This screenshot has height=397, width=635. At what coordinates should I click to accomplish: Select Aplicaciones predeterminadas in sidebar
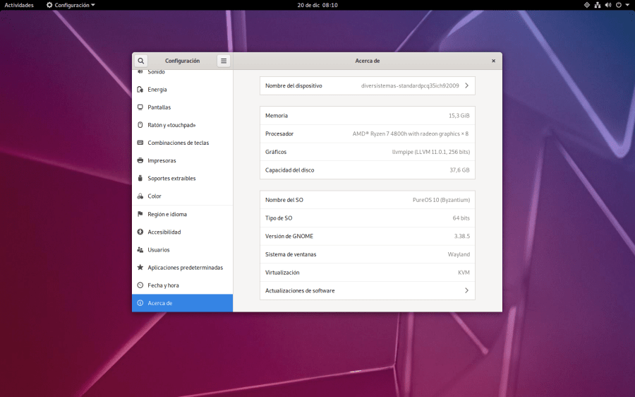tap(185, 268)
